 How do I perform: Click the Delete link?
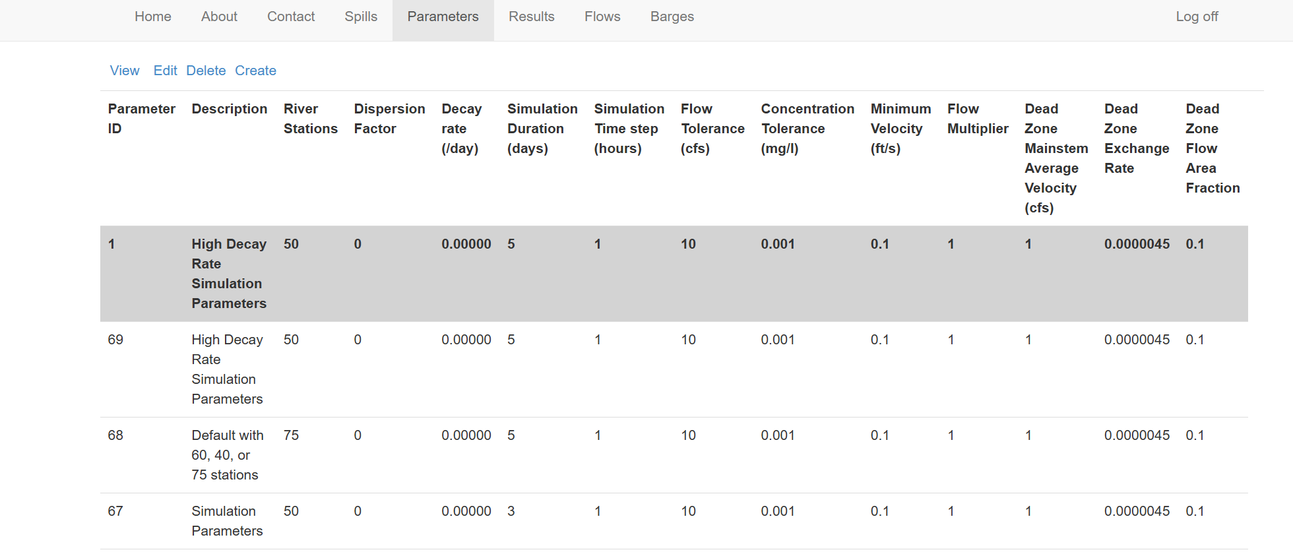206,71
